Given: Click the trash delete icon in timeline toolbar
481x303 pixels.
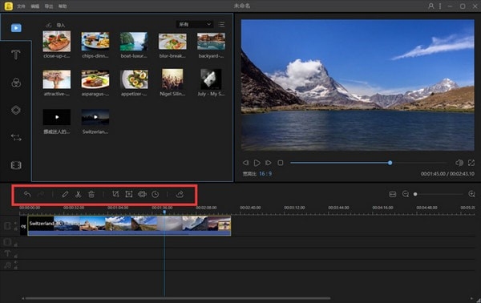Looking at the screenshot, I should click(x=91, y=194).
